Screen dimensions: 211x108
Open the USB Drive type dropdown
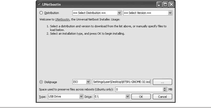click(65, 96)
